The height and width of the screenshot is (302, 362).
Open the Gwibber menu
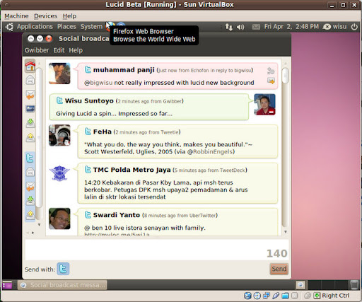pyautogui.click(x=37, y=50)
